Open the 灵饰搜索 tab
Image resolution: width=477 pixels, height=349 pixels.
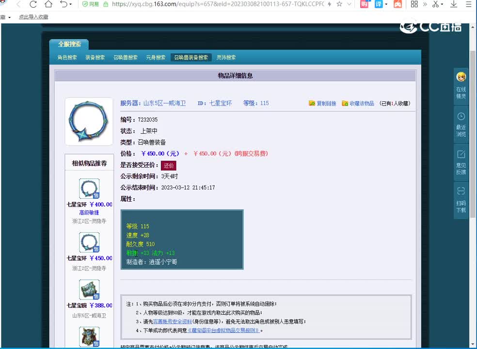click(226, 57)
